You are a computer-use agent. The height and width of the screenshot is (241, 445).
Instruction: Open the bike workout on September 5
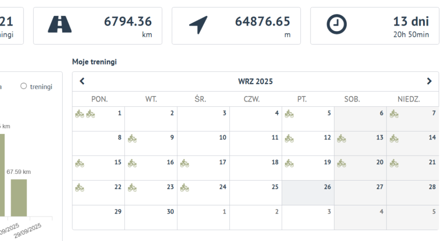click(289, 114)
